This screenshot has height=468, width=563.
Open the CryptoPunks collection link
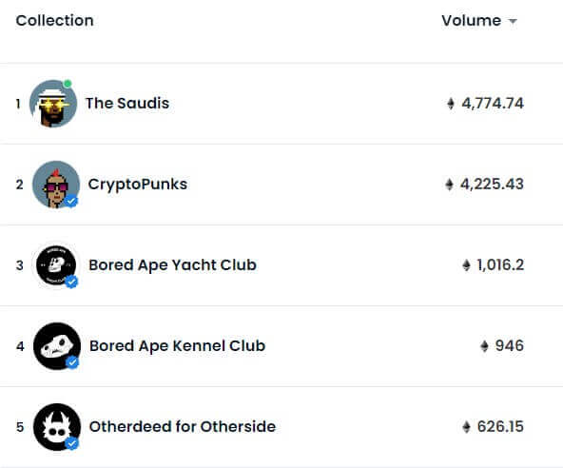point(138,185)
